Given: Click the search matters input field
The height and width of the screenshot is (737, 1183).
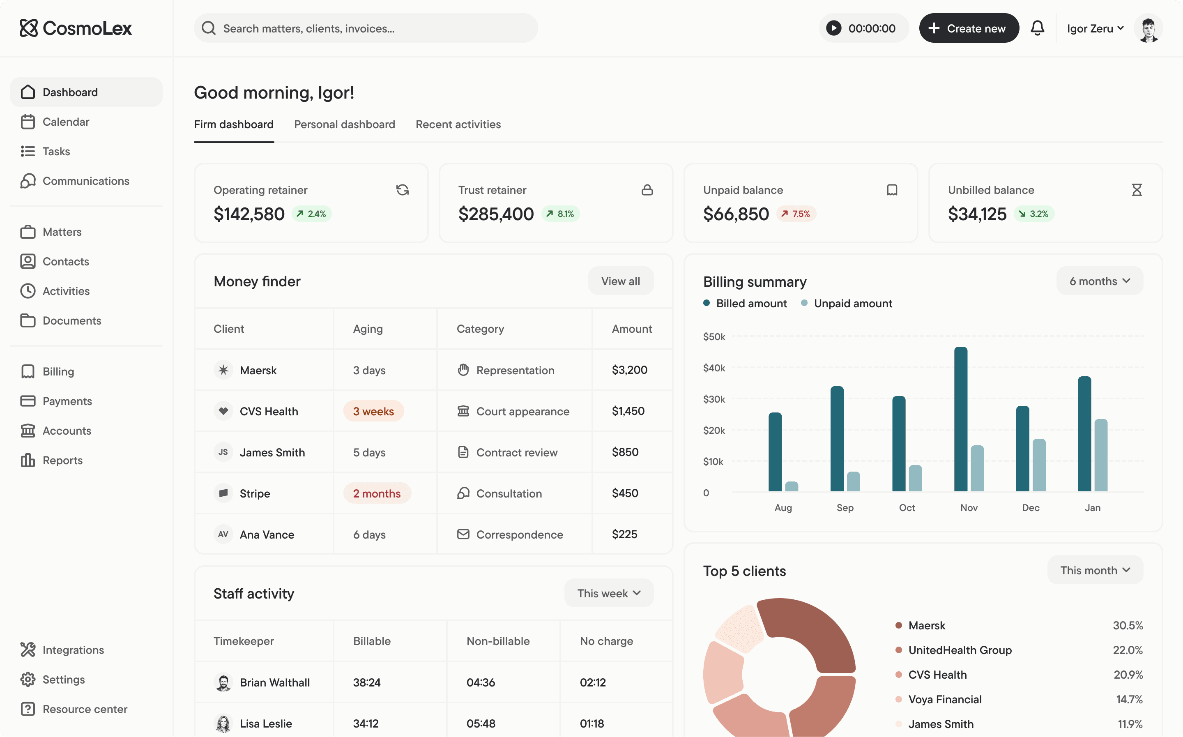Looking at the screenshot, I should pyautogui.click(x=366, y=28).
